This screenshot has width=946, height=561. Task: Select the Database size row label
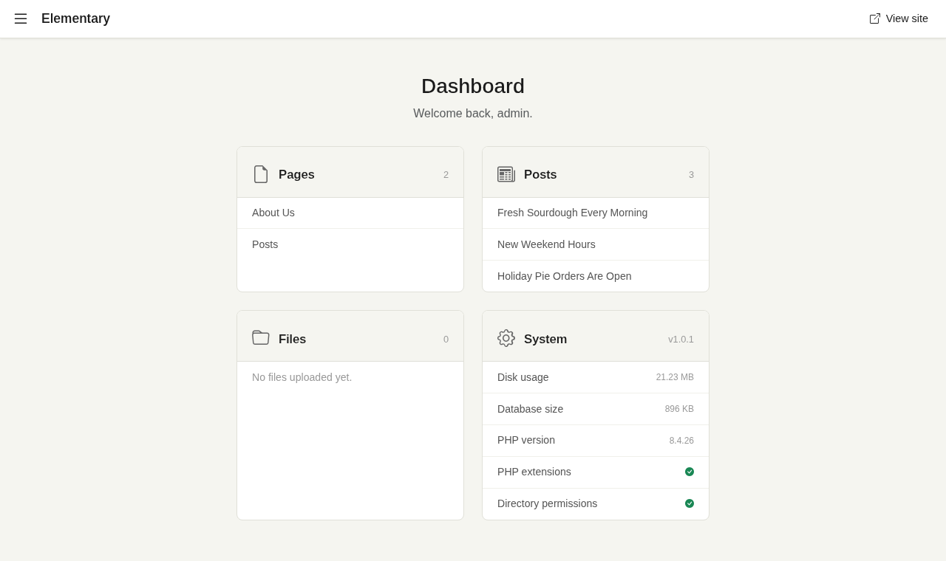tap(530, 409)
